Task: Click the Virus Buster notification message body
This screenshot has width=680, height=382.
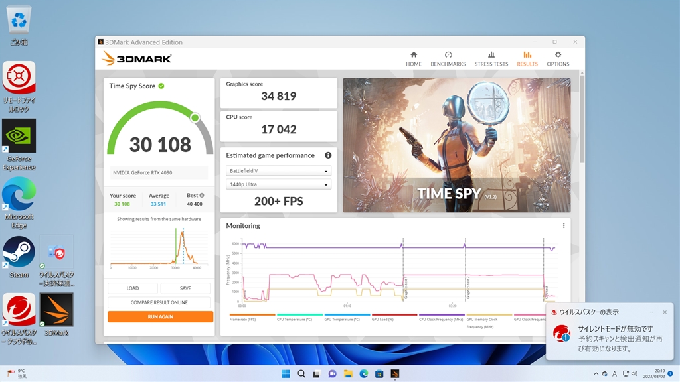Action: 620,338
